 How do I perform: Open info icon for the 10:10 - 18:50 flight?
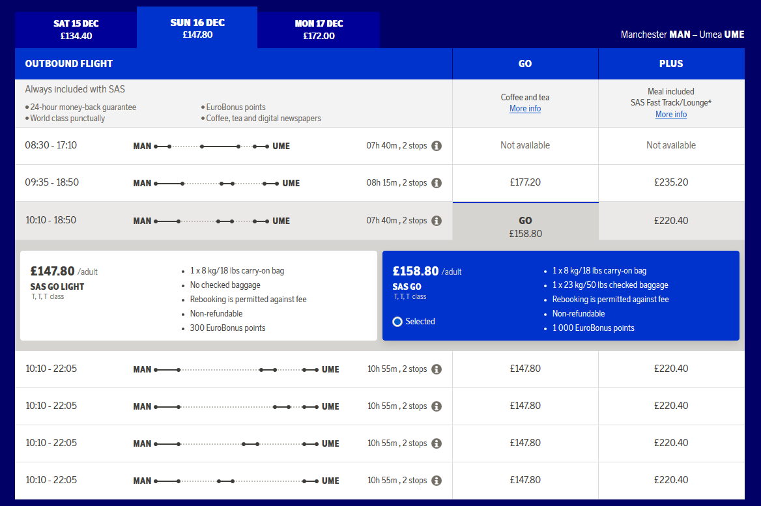(x=437, y=221)
